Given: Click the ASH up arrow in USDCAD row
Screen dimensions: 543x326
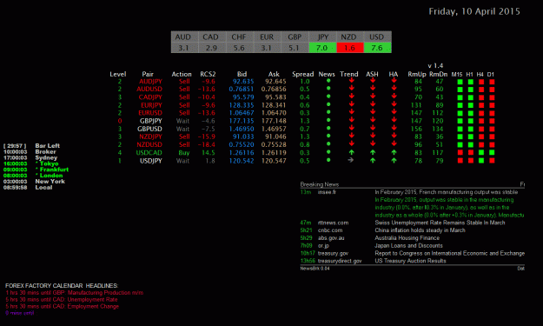Looking at the screenshot, I should click(373, 152).
